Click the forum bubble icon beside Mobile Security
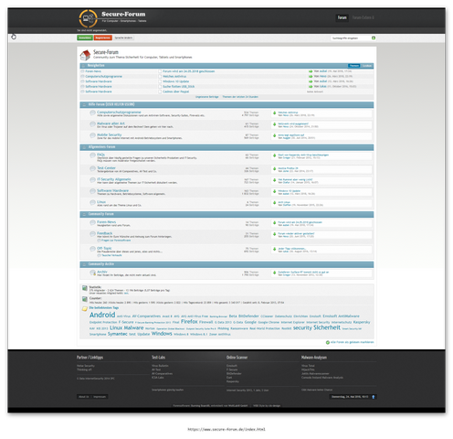This screenshot has height=439, width=453. point(92,135)
